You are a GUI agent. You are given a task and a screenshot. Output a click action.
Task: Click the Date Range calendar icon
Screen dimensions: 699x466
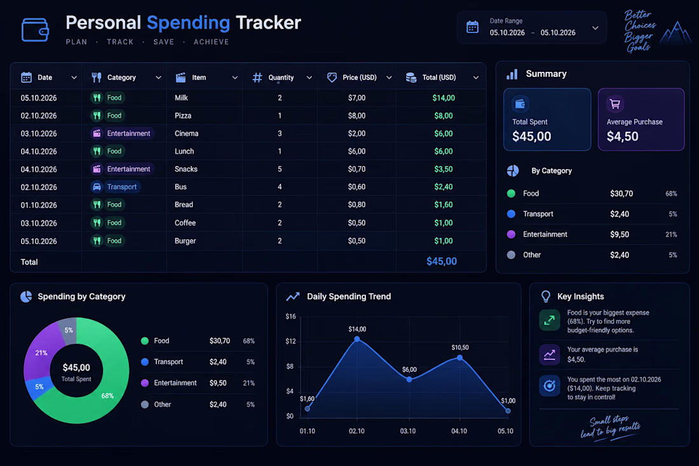click(473, 27)
